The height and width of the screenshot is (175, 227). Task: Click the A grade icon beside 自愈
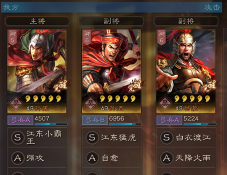pyautogui.click(x=92, y=158)
